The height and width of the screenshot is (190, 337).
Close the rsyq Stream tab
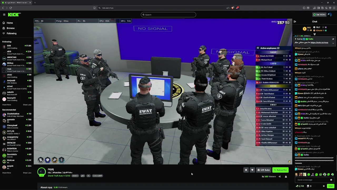(30, 3)
